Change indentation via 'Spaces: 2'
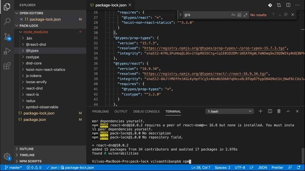The image size is (305, 171). (223, 168)
